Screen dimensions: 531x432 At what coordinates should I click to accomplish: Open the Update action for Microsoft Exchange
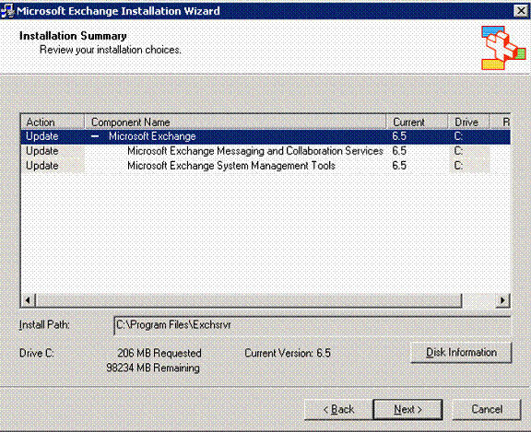(x=42, y=136)
